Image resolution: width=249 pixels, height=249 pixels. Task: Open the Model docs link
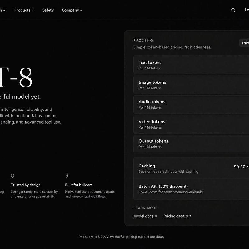(145, 216)
